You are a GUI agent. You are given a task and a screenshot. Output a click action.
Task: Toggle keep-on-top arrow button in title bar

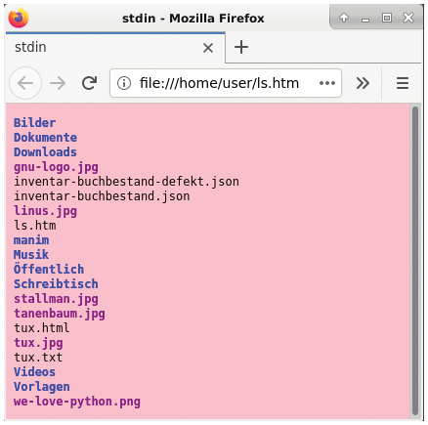click(344, 18)
